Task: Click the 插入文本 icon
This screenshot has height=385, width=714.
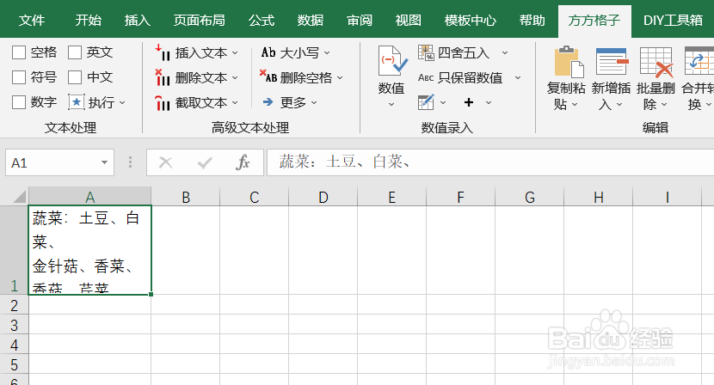Action: coord(162,52)
